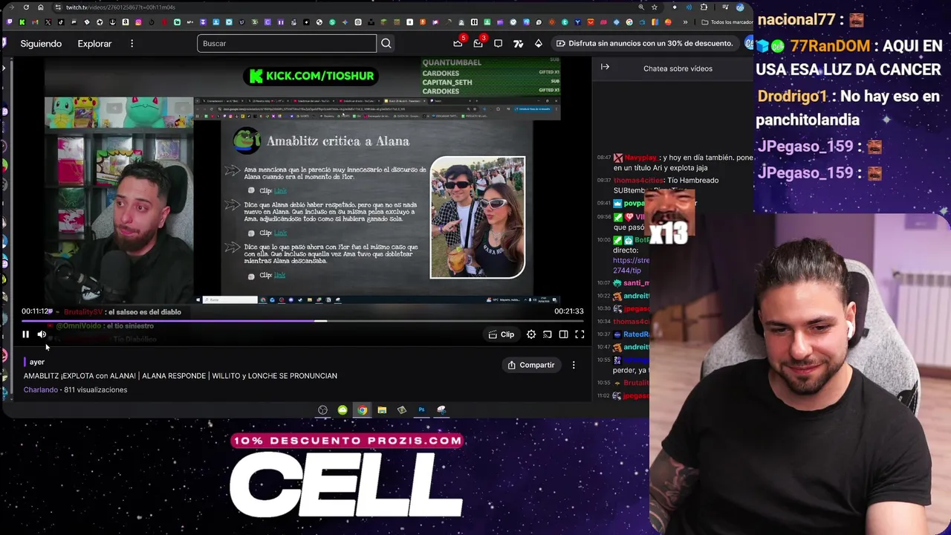Open the whispers speech bubble icon
This screenshot has width=951, height=535.
[x=498, y=44]
